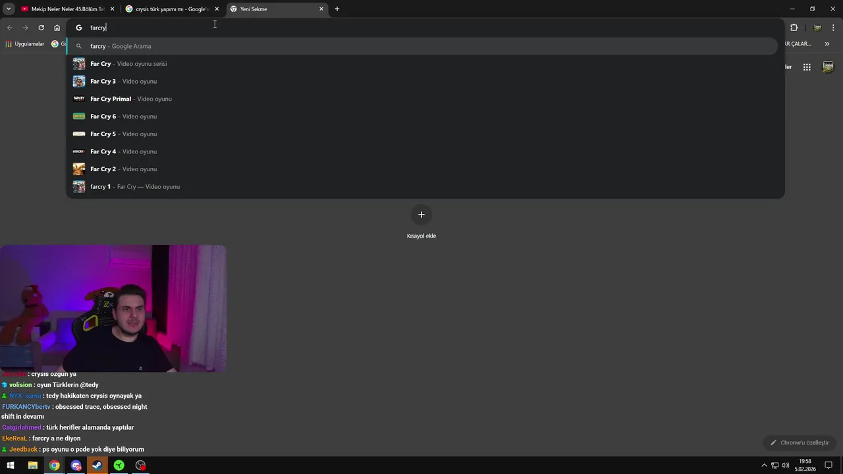Open File Explorer from taskbar
843x474 pixels.
32,465
